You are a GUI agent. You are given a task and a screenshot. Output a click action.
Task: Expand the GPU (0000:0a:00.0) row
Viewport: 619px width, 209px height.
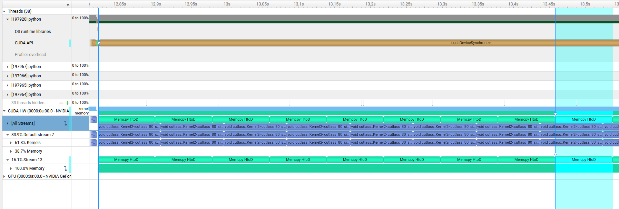(x=4, y=176)
